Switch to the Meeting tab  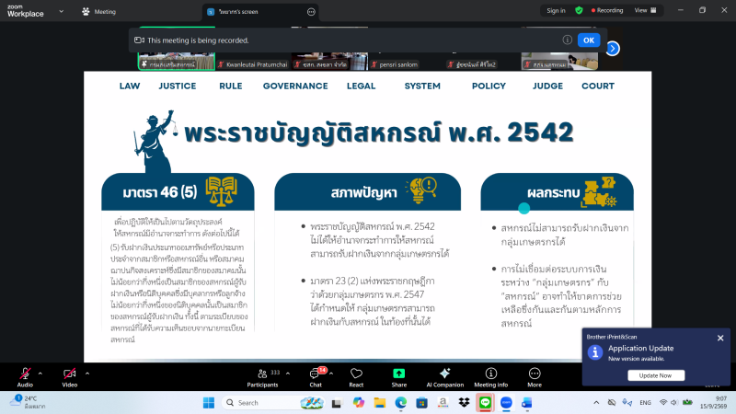(99, 12)
